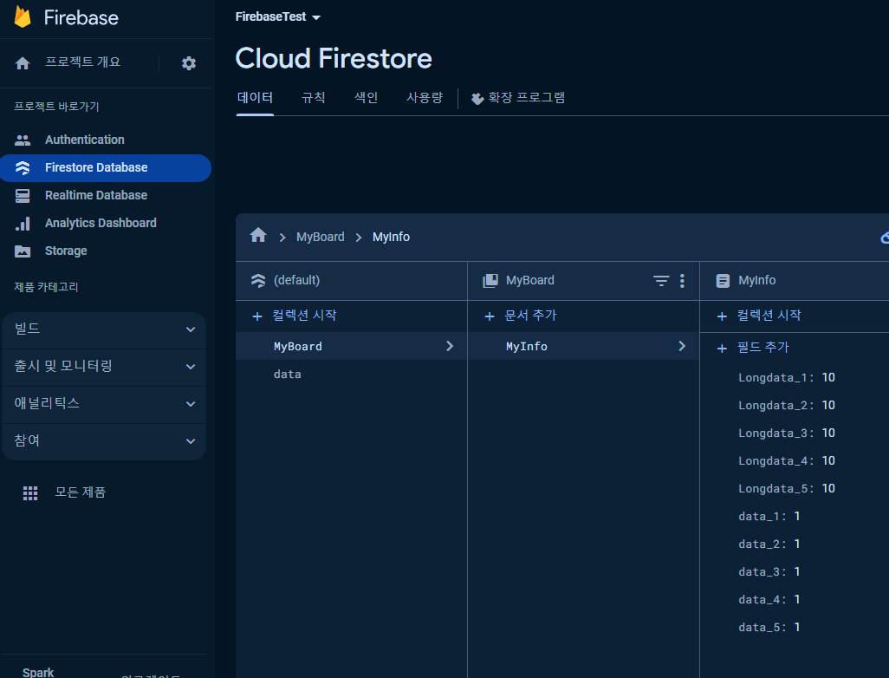Open Authentication in sidebar
This screenshot has width=889, height=678.
tap(106, 140)
